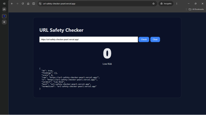Click the Clear button
The width and height of the screenshot is (206, 115).
(155, 39)
